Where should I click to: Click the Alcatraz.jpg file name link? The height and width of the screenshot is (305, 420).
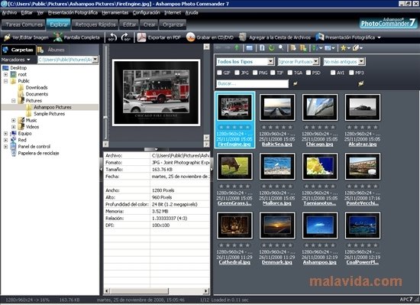(x=363, y=144)
